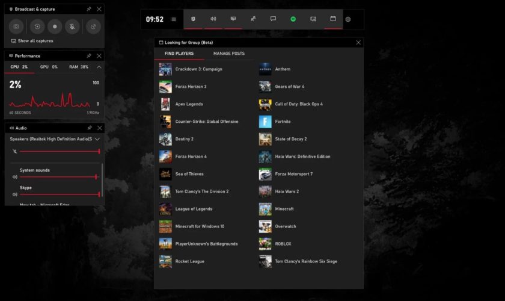This screenshot has width=505, height=301.
Task: Mute the master speaker volume
Action: (14, 151)
